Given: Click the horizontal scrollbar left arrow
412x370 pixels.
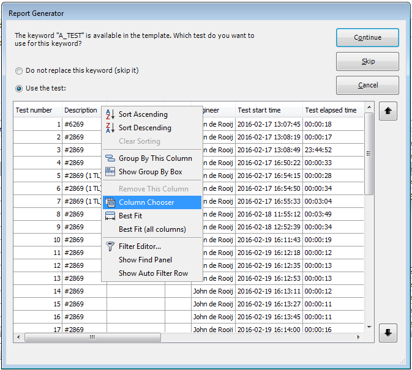Looking at the screenshot, I should tap(18, 337).
